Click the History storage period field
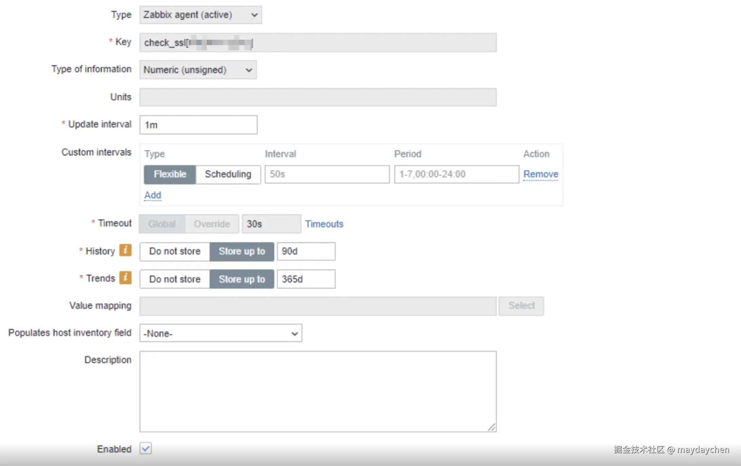 (x=306, y=251)
